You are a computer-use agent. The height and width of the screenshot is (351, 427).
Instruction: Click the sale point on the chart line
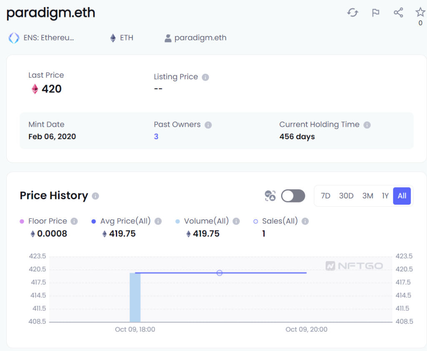pyautogui.click(x=219, y=273)
